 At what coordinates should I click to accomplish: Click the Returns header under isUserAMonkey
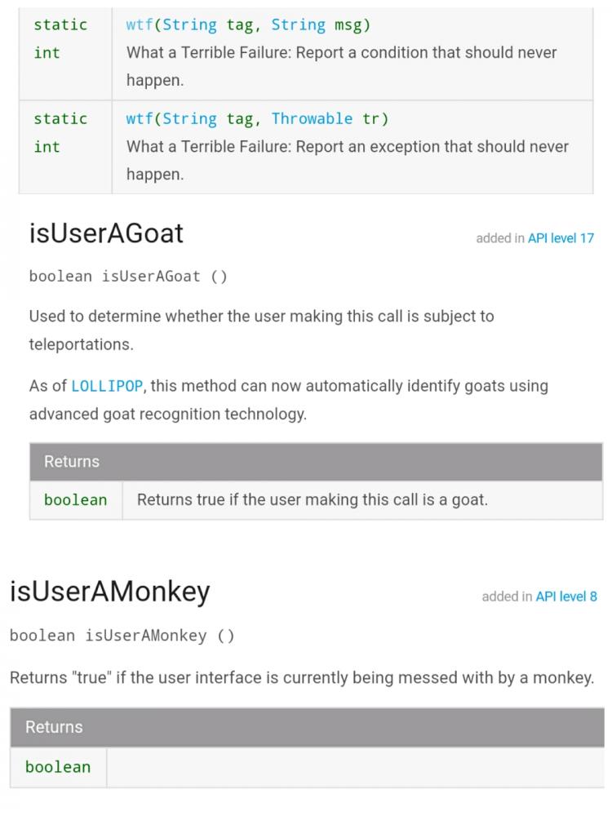[x=307, y=727]
